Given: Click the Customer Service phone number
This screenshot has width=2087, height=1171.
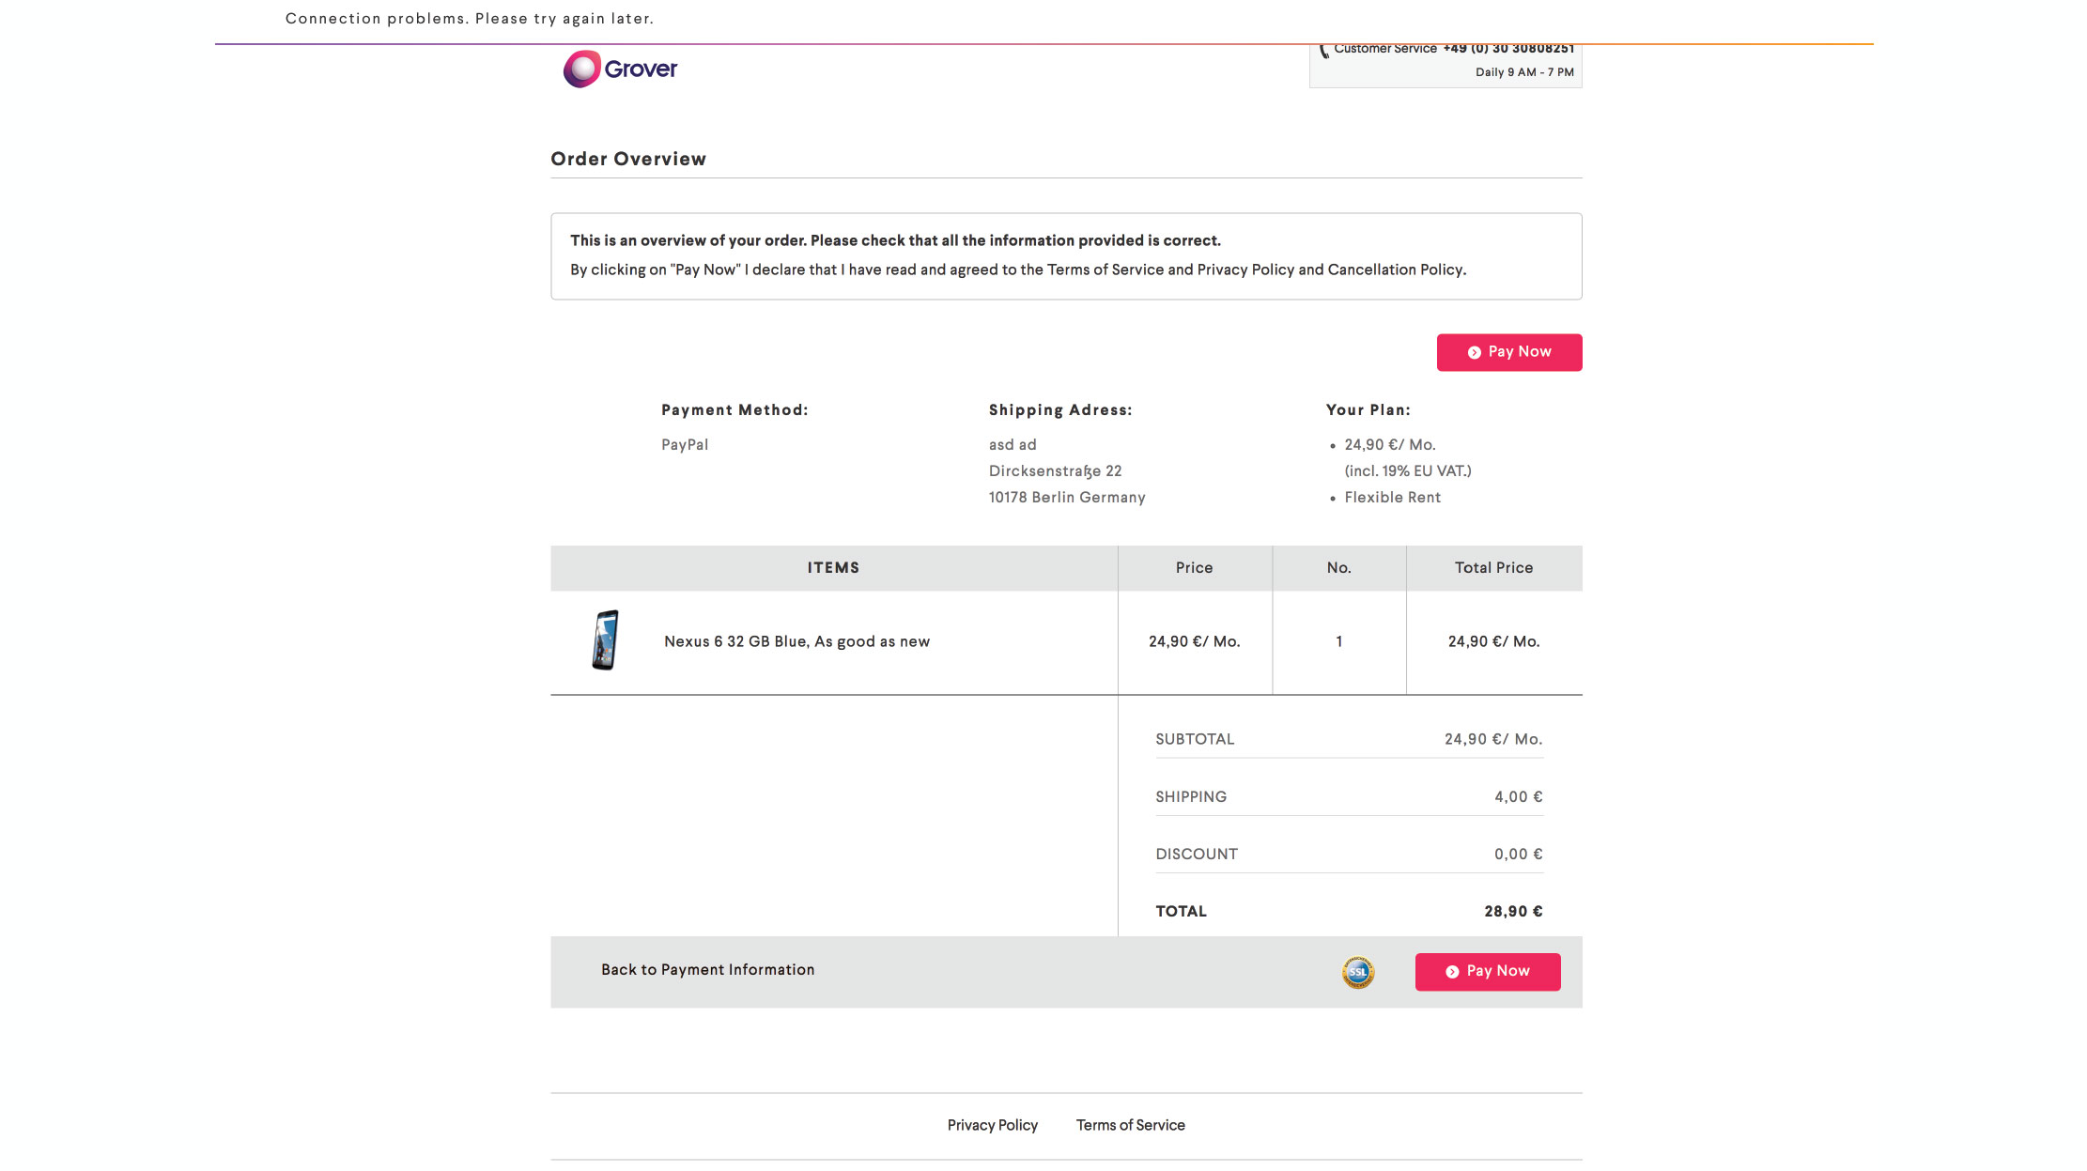Looking at the screenshot, I should (1508, 49).
